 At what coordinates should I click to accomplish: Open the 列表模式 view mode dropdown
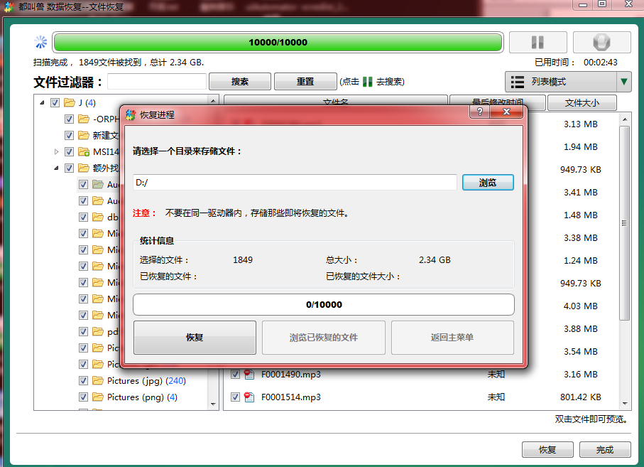[624, 82]
